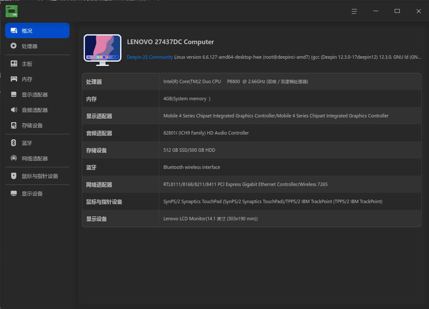
Task: Open the 鼠标与指针设备 sidebar label
Action: pos(40,176)
